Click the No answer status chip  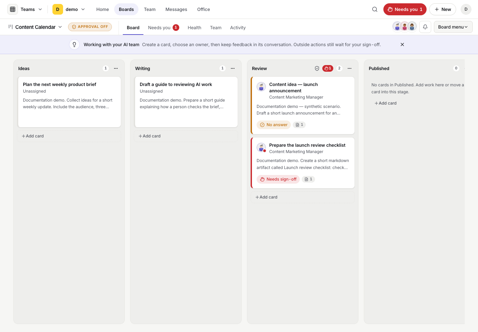[274, 125]
